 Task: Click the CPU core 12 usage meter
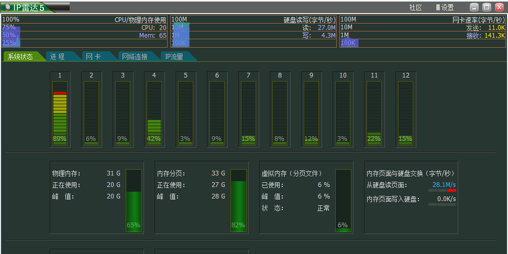[x=405, y=113]
